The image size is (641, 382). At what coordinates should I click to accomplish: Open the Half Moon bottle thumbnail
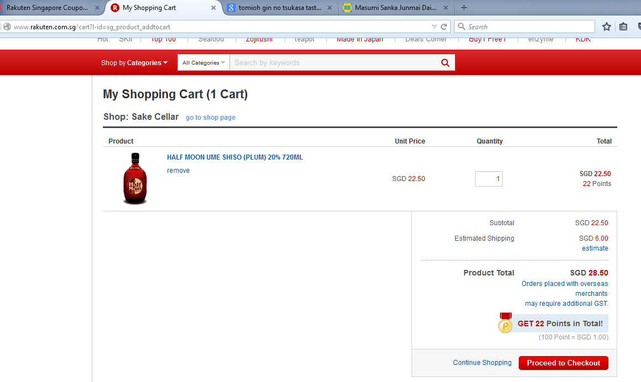[x=136, y=178]
